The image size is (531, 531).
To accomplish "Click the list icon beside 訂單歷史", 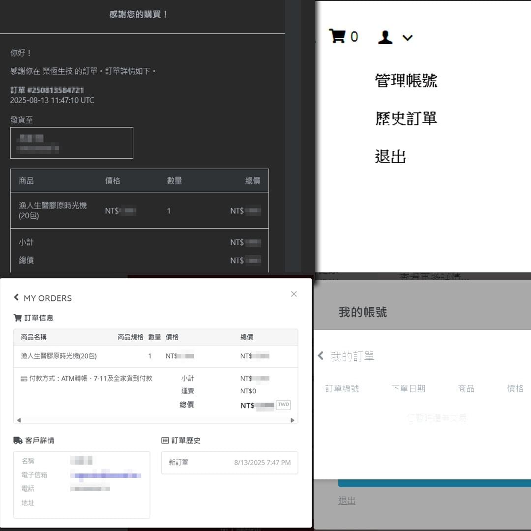I will click(x=165, y=440).
